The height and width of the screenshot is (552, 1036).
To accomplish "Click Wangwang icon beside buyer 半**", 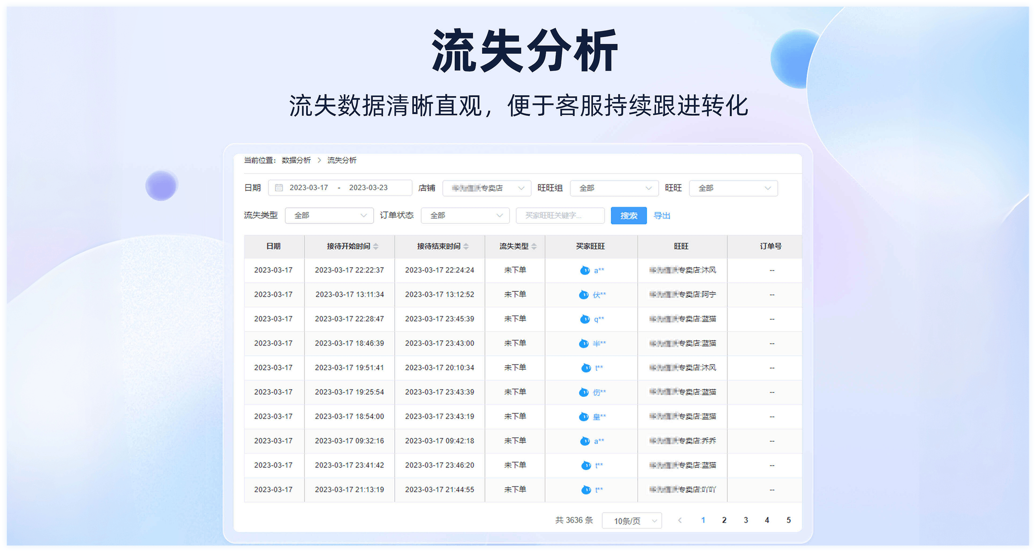I will [584, 344].
